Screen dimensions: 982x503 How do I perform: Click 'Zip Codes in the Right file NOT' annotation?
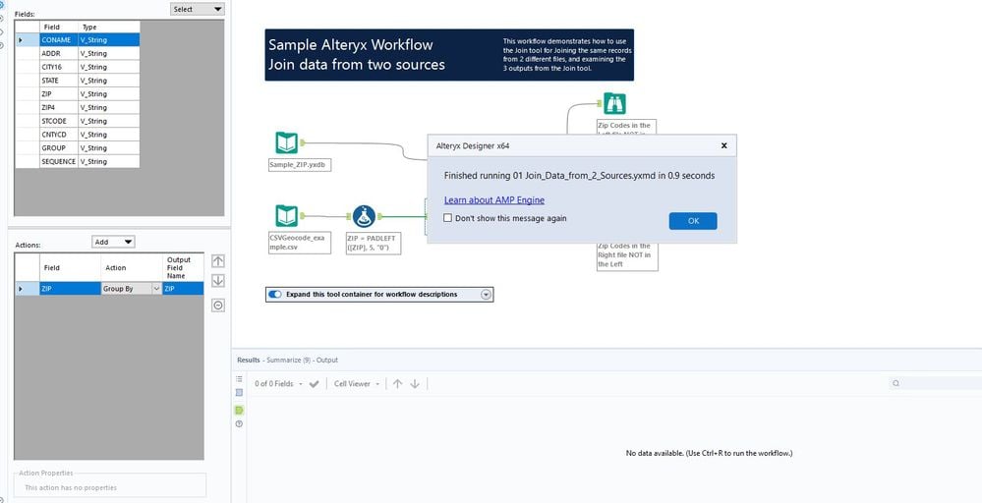[x=627, y=255]
